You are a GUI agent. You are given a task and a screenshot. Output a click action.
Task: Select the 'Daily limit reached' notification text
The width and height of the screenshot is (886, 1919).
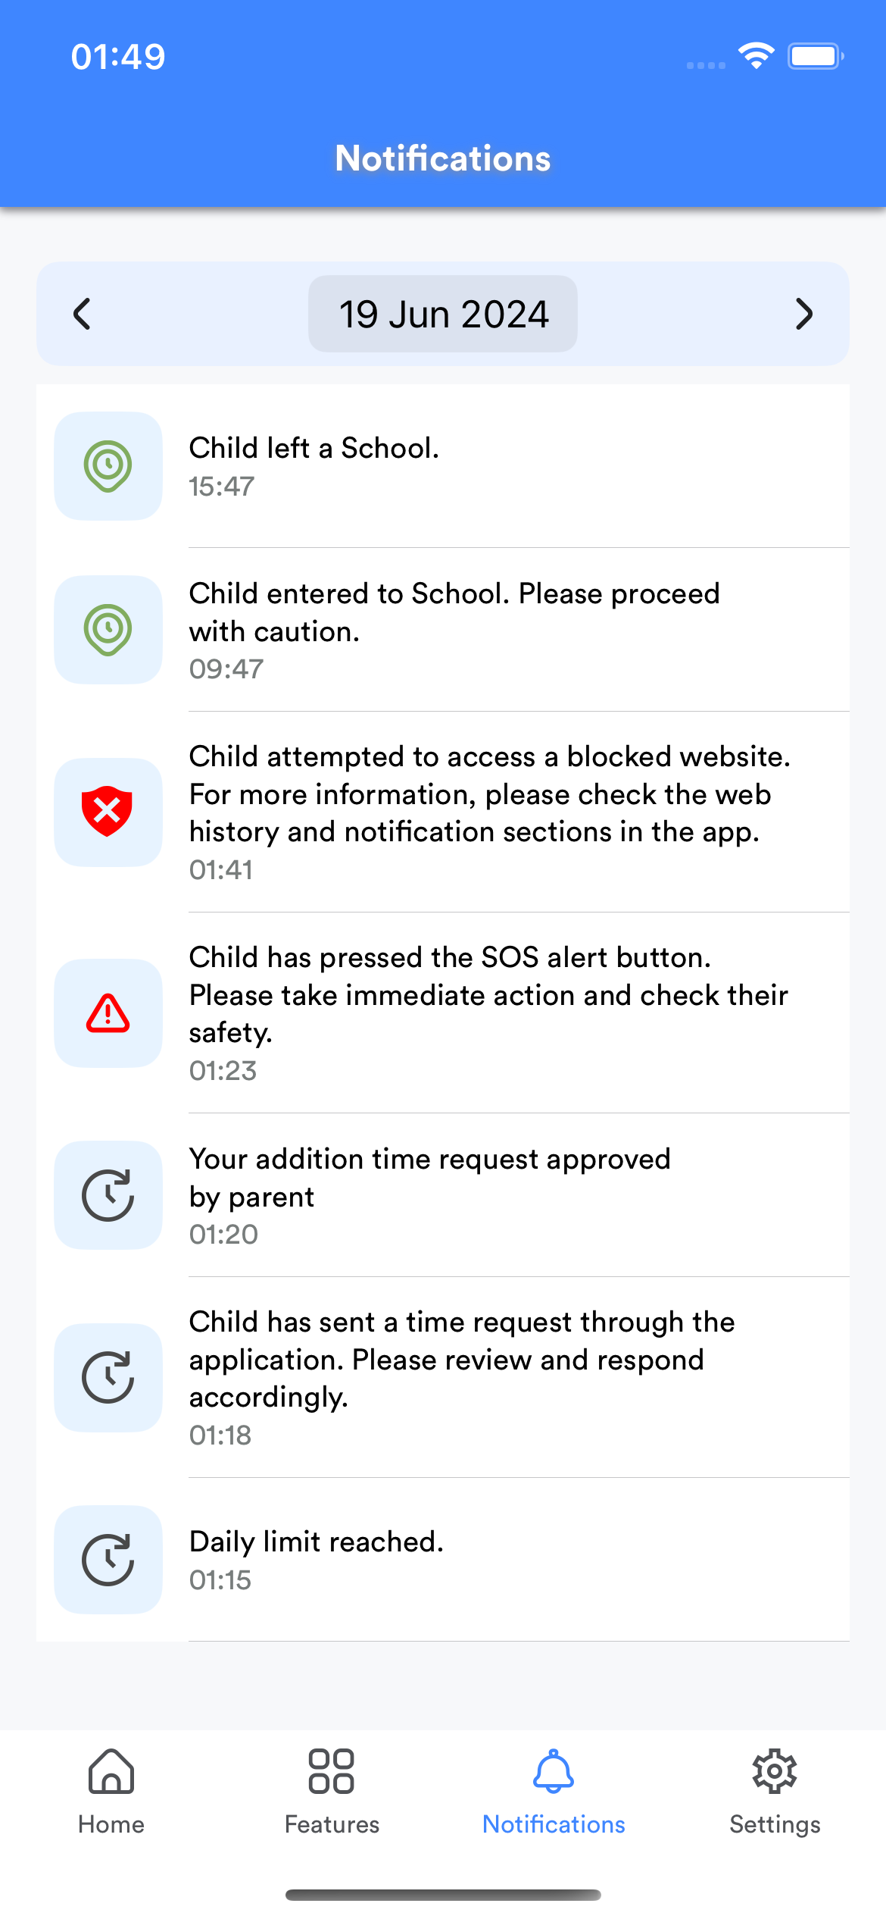pyautogui.click(x=317, y=1542)
